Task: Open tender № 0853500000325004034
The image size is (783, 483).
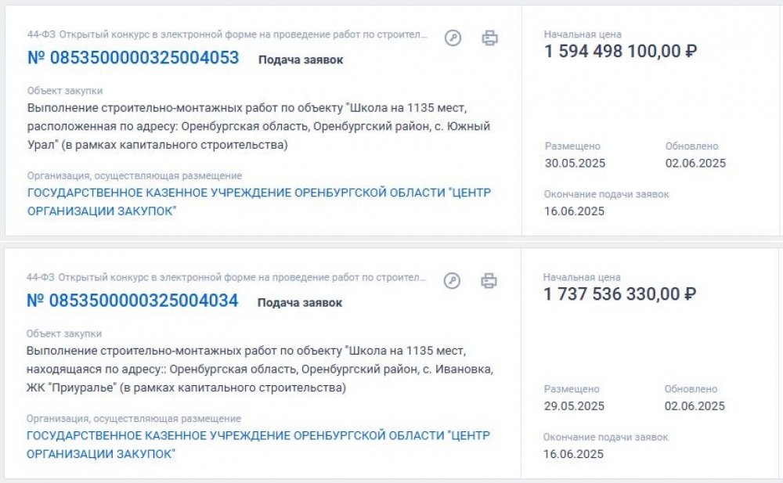Action: pyautogui.click(x=132, y=301)
